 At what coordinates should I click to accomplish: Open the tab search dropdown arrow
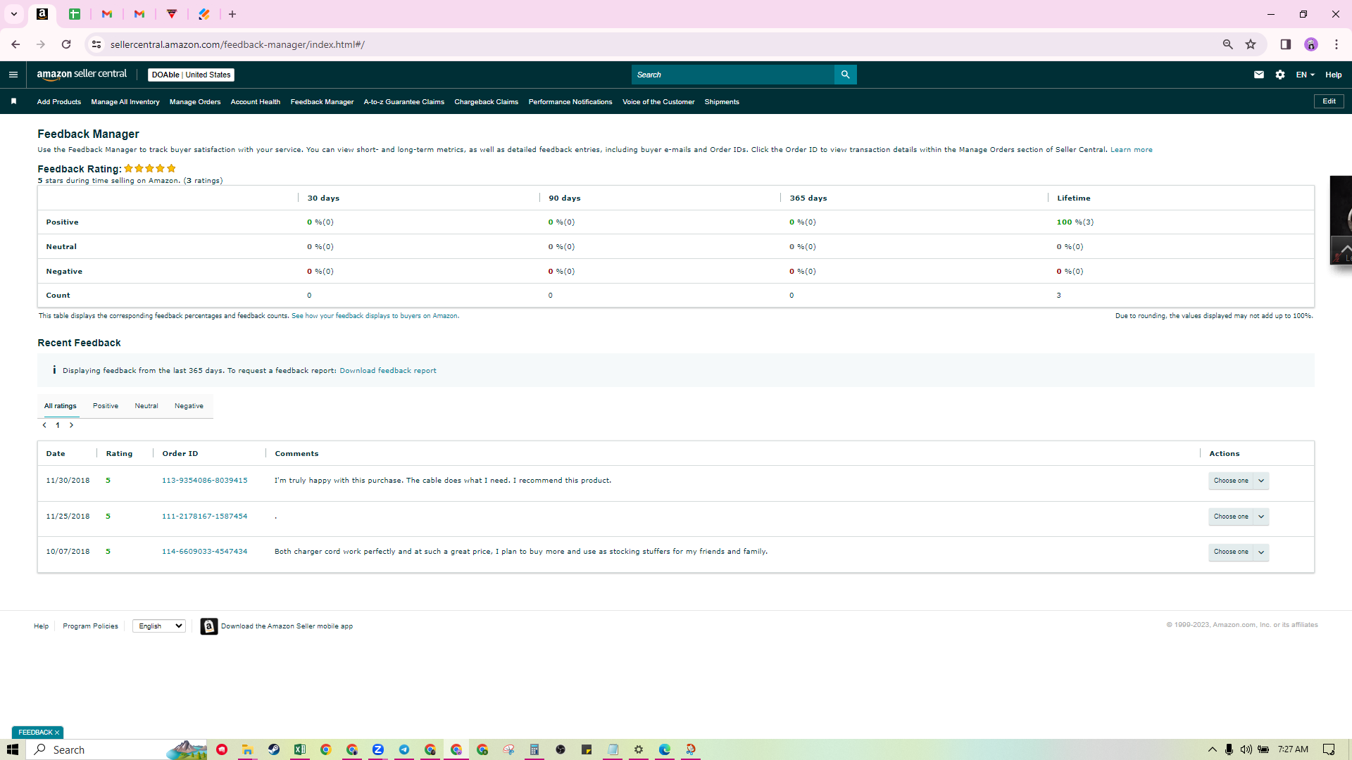click(x=13, y=14)
